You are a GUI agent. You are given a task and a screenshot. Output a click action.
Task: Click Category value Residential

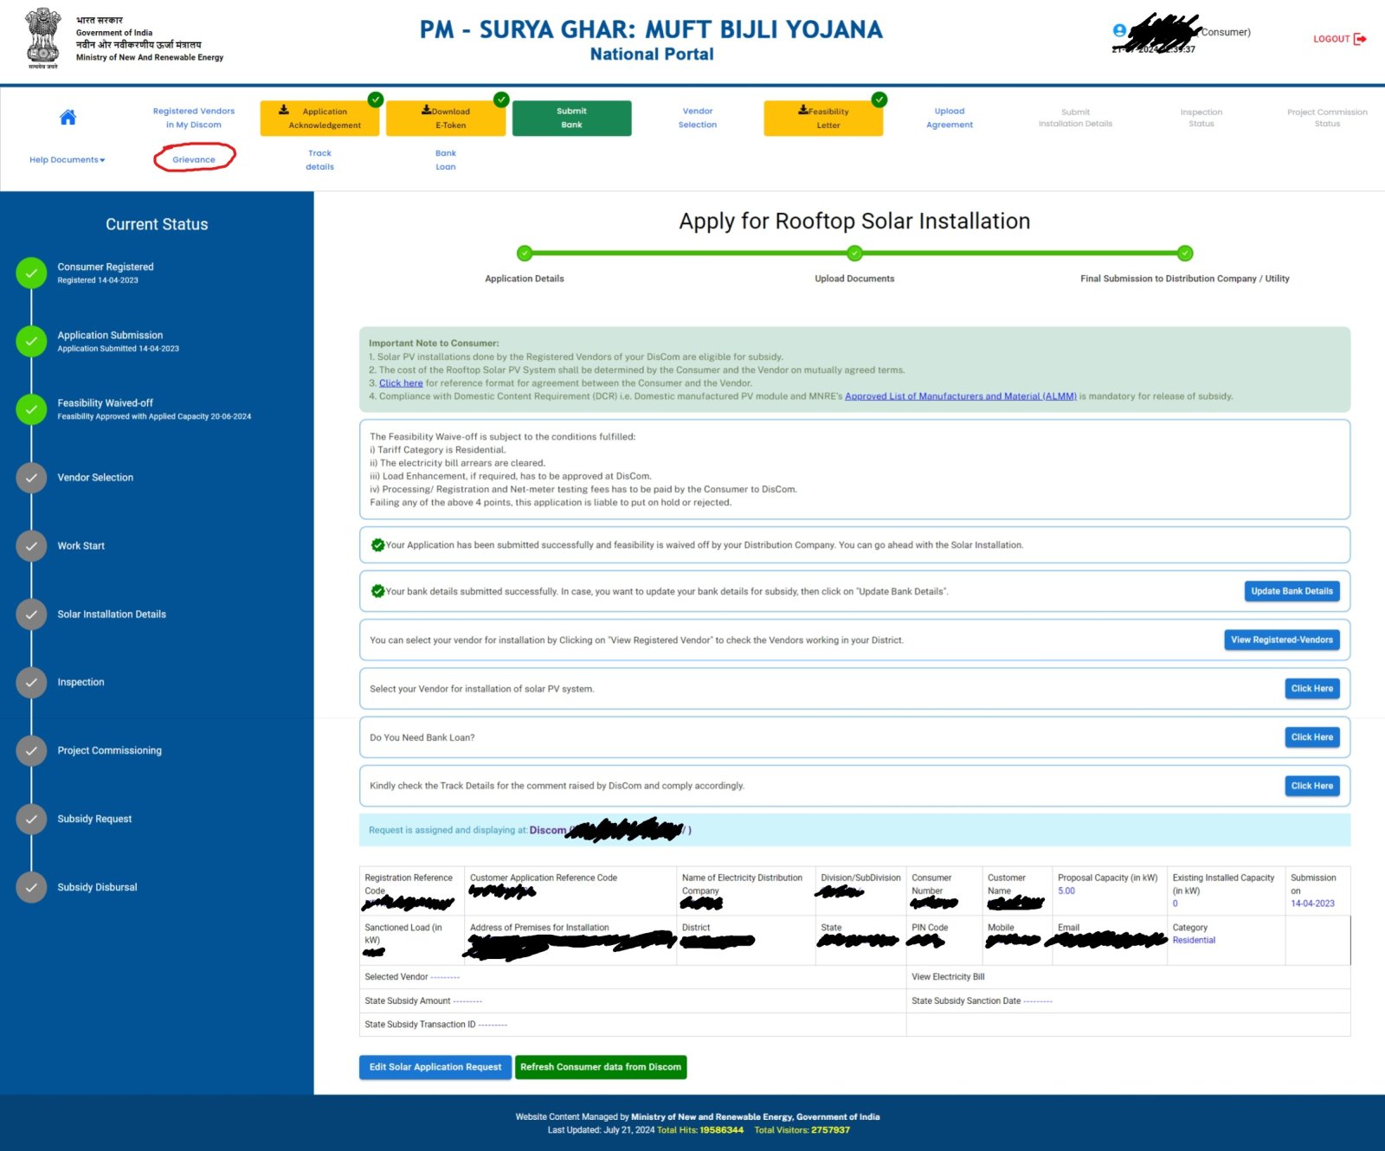[1194, 940]
